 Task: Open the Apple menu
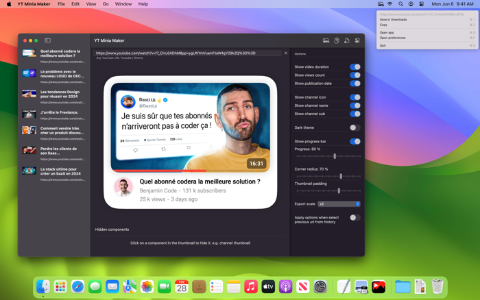[x=9, y=4]
